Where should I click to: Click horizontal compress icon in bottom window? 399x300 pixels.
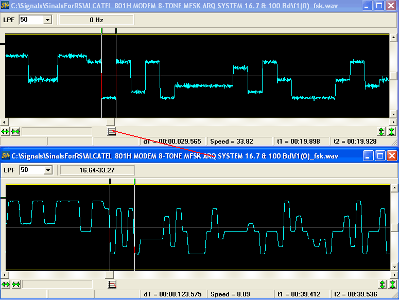click(x=15, y=284)
